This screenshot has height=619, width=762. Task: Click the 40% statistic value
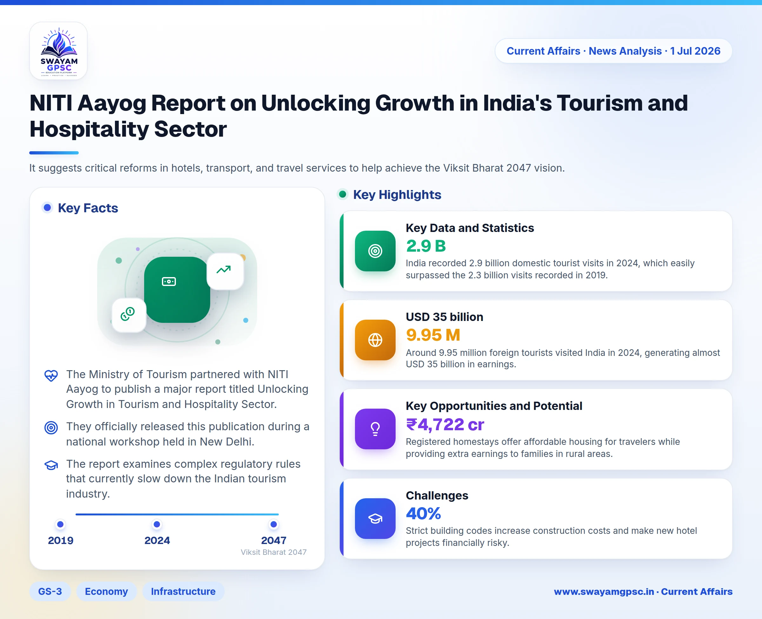(424, 514)
